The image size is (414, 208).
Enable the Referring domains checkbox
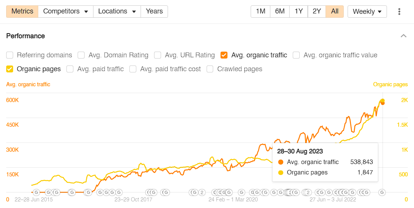pyautogui.click(x=10, y=55)
